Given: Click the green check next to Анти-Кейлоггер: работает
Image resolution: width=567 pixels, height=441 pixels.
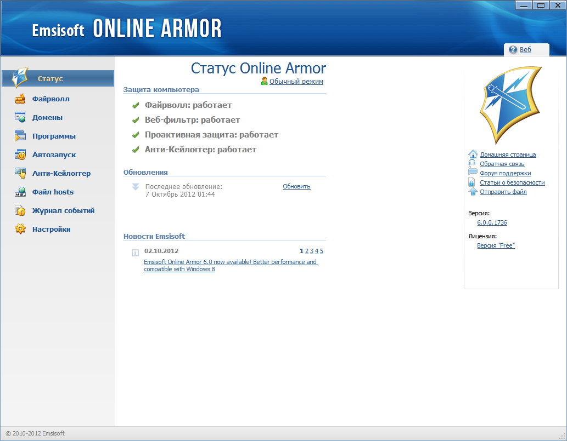Looking at the screenshot, I should pyautogui.click(x=136, y=150).
